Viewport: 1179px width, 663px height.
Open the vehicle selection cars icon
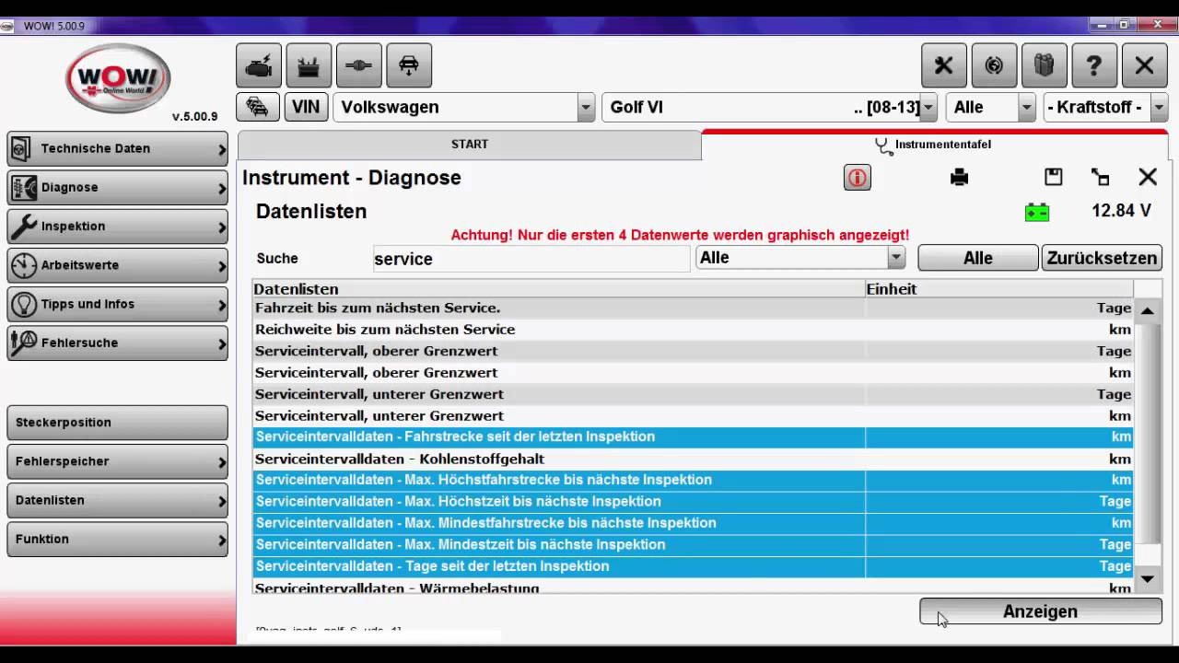(258, 107)
